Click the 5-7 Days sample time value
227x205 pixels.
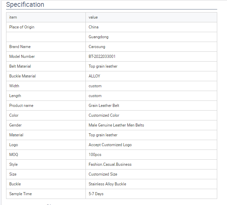(96, 194)
